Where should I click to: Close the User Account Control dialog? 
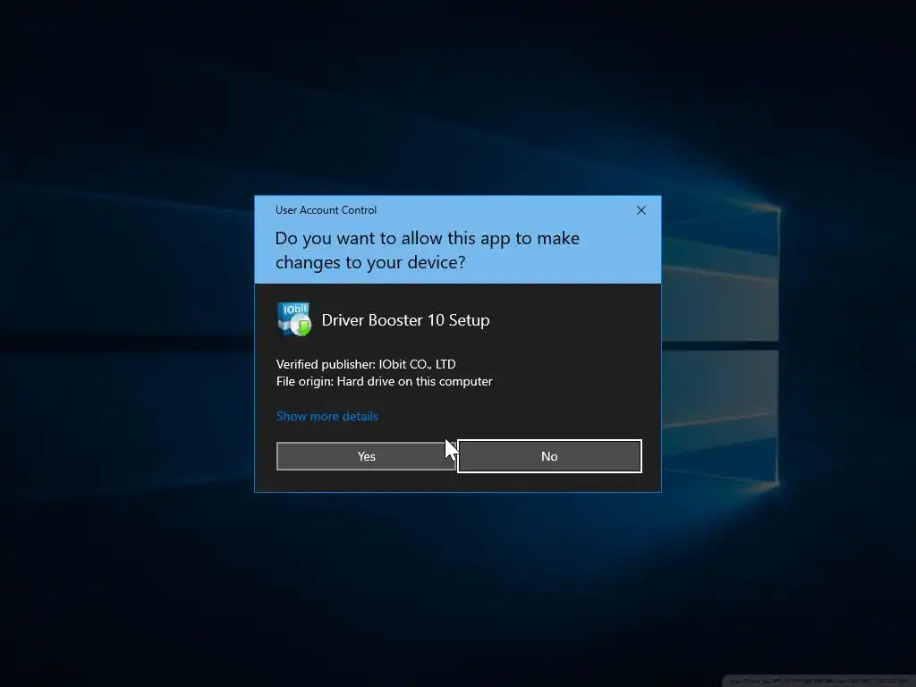(x=640, y=210)
